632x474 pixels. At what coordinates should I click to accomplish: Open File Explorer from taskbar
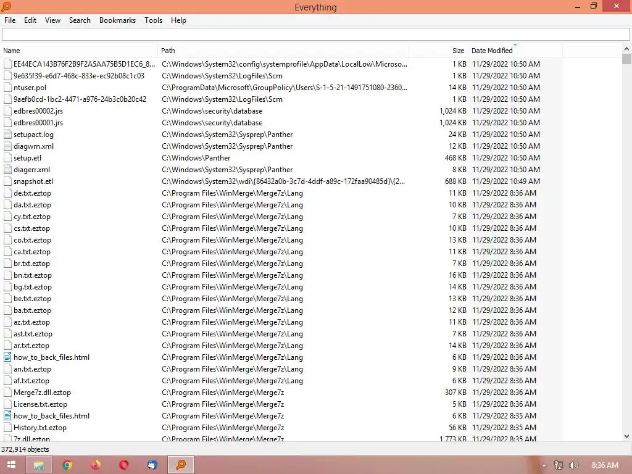[x=39, y=465]
